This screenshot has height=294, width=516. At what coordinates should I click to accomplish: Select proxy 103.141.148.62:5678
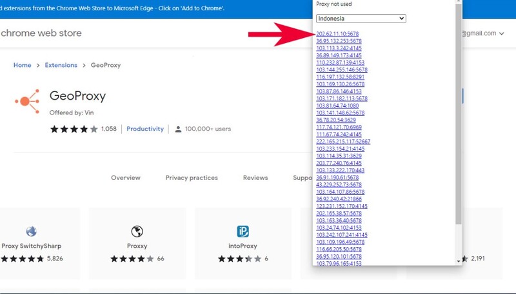tap(341, 113)
